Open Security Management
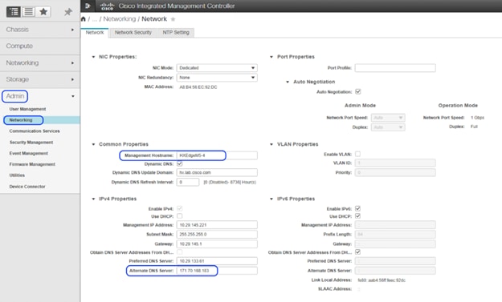Image resolution: width=502 pixels, height=302 pixels. tap(31, 143)
